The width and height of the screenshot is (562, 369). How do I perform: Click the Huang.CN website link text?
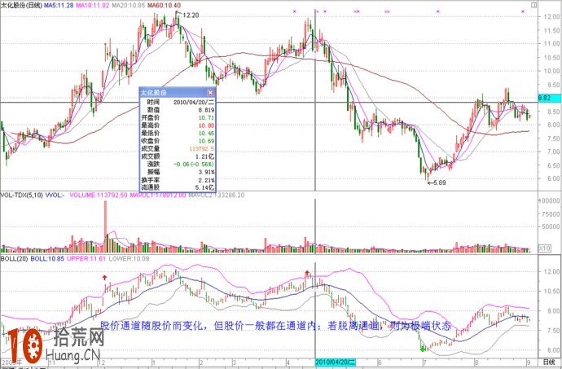pos(75,356)
